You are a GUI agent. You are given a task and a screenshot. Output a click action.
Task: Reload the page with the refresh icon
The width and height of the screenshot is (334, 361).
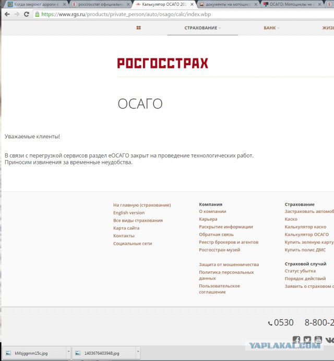(x=27, y=14)
